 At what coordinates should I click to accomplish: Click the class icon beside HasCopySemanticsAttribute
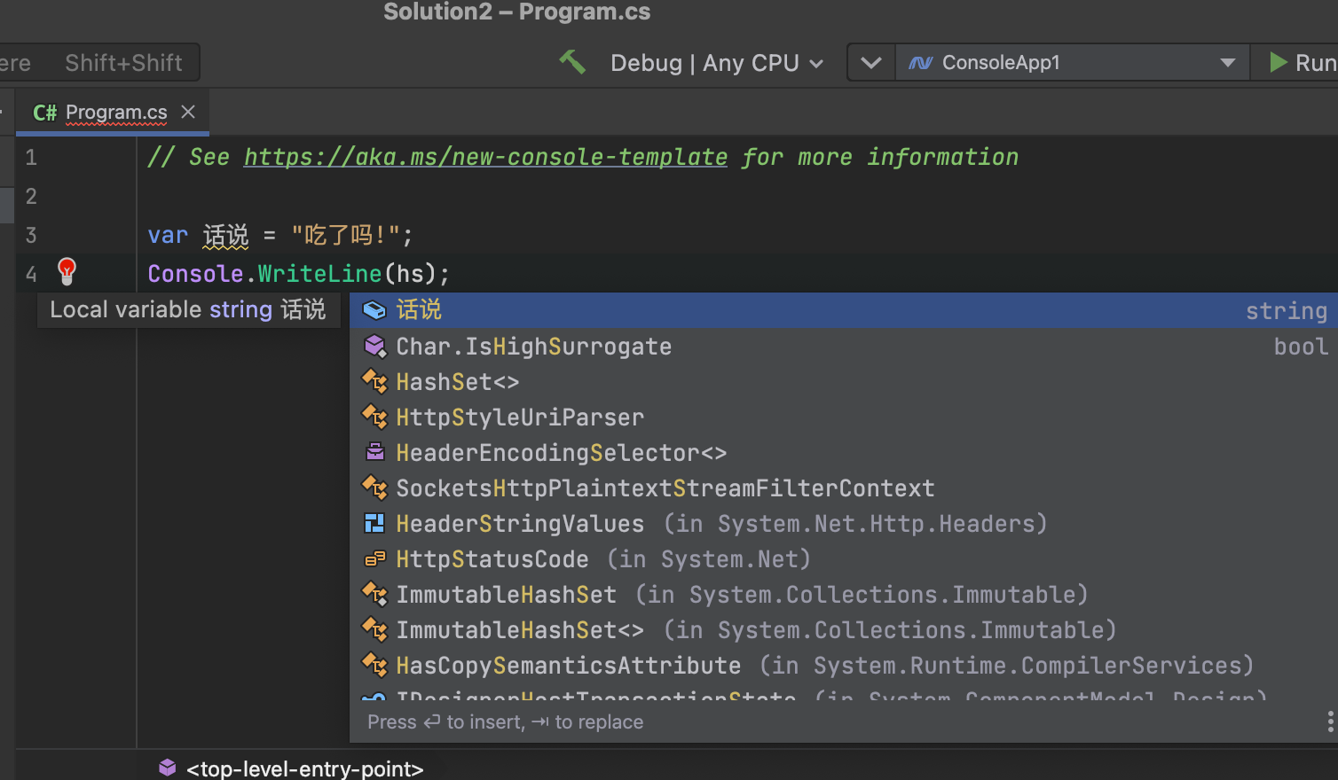click(375, 665)
